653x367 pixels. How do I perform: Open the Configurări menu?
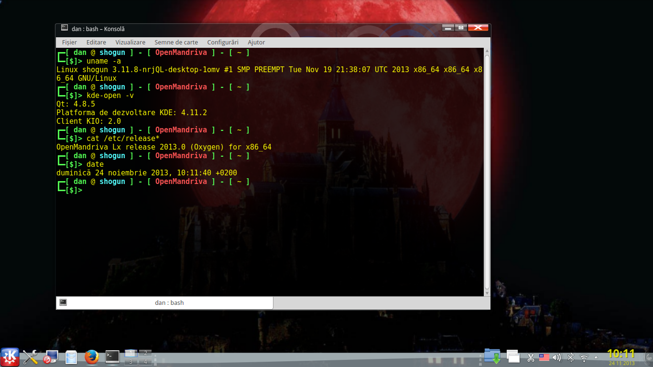223,42
